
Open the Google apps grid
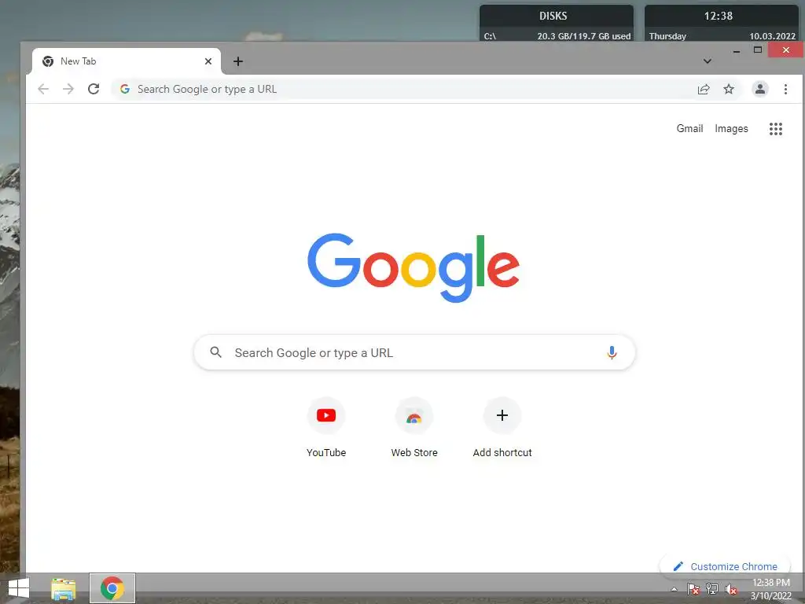[776, 129]
